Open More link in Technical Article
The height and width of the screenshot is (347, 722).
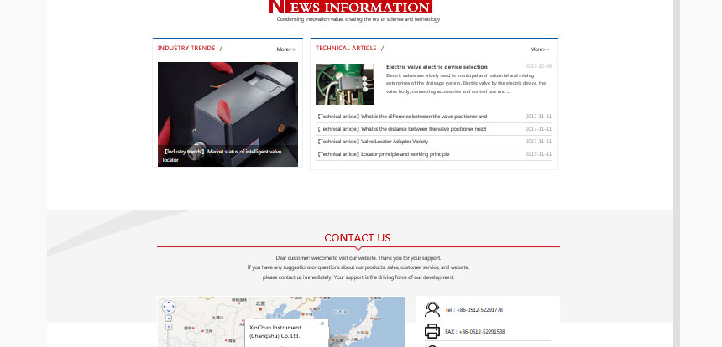pos(539,49)
